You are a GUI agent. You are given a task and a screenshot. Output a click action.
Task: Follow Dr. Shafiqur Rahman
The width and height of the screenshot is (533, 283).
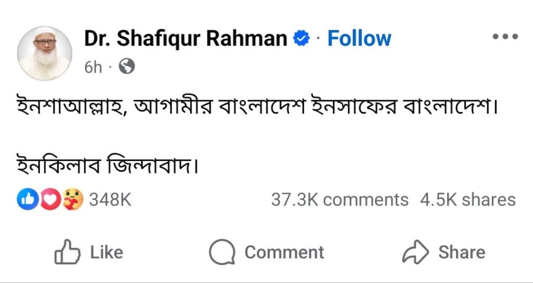click(x=359, y=38)
